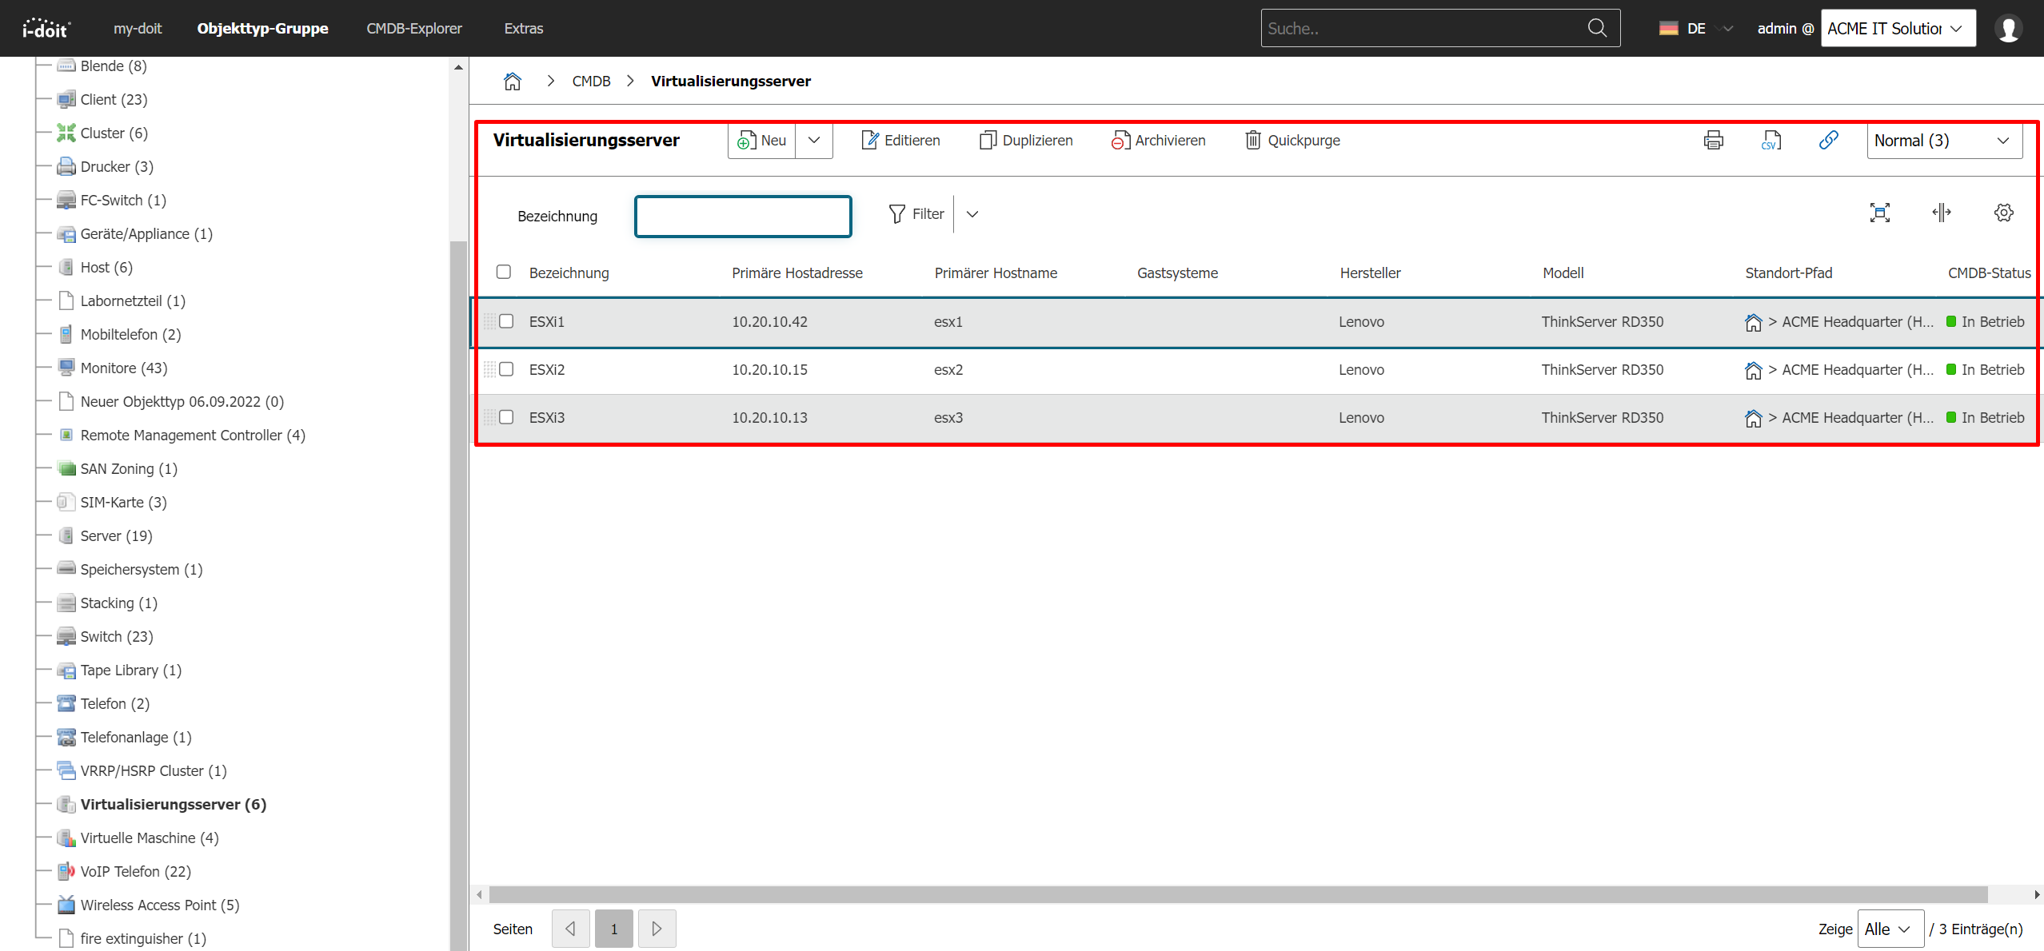Click the Telefonanlage icon

pyautogui.click(x=66, y=737)
